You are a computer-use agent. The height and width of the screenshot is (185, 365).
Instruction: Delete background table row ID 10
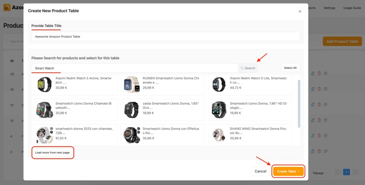pos(319,120)
